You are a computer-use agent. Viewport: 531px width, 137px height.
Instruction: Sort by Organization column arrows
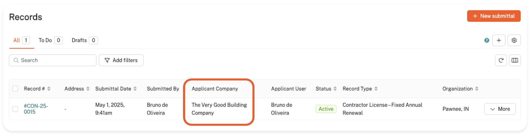tap(476, 89)
